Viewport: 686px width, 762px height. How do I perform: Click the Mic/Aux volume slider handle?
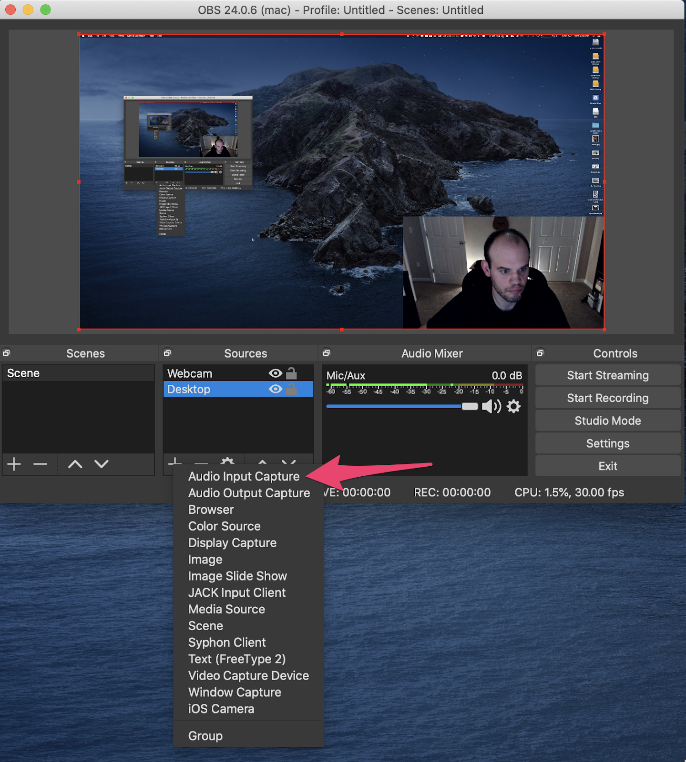(x=470, y=406)
